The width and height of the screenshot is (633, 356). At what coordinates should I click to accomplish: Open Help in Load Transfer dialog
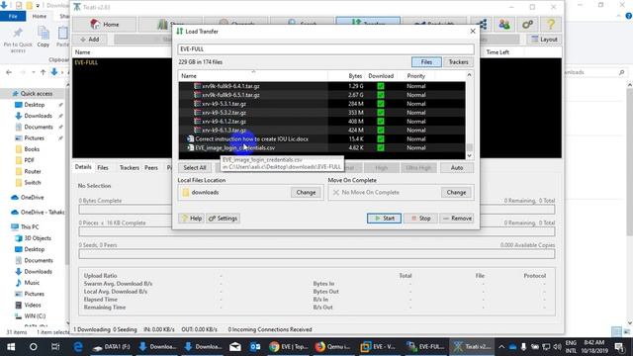[x=191, y=219]
